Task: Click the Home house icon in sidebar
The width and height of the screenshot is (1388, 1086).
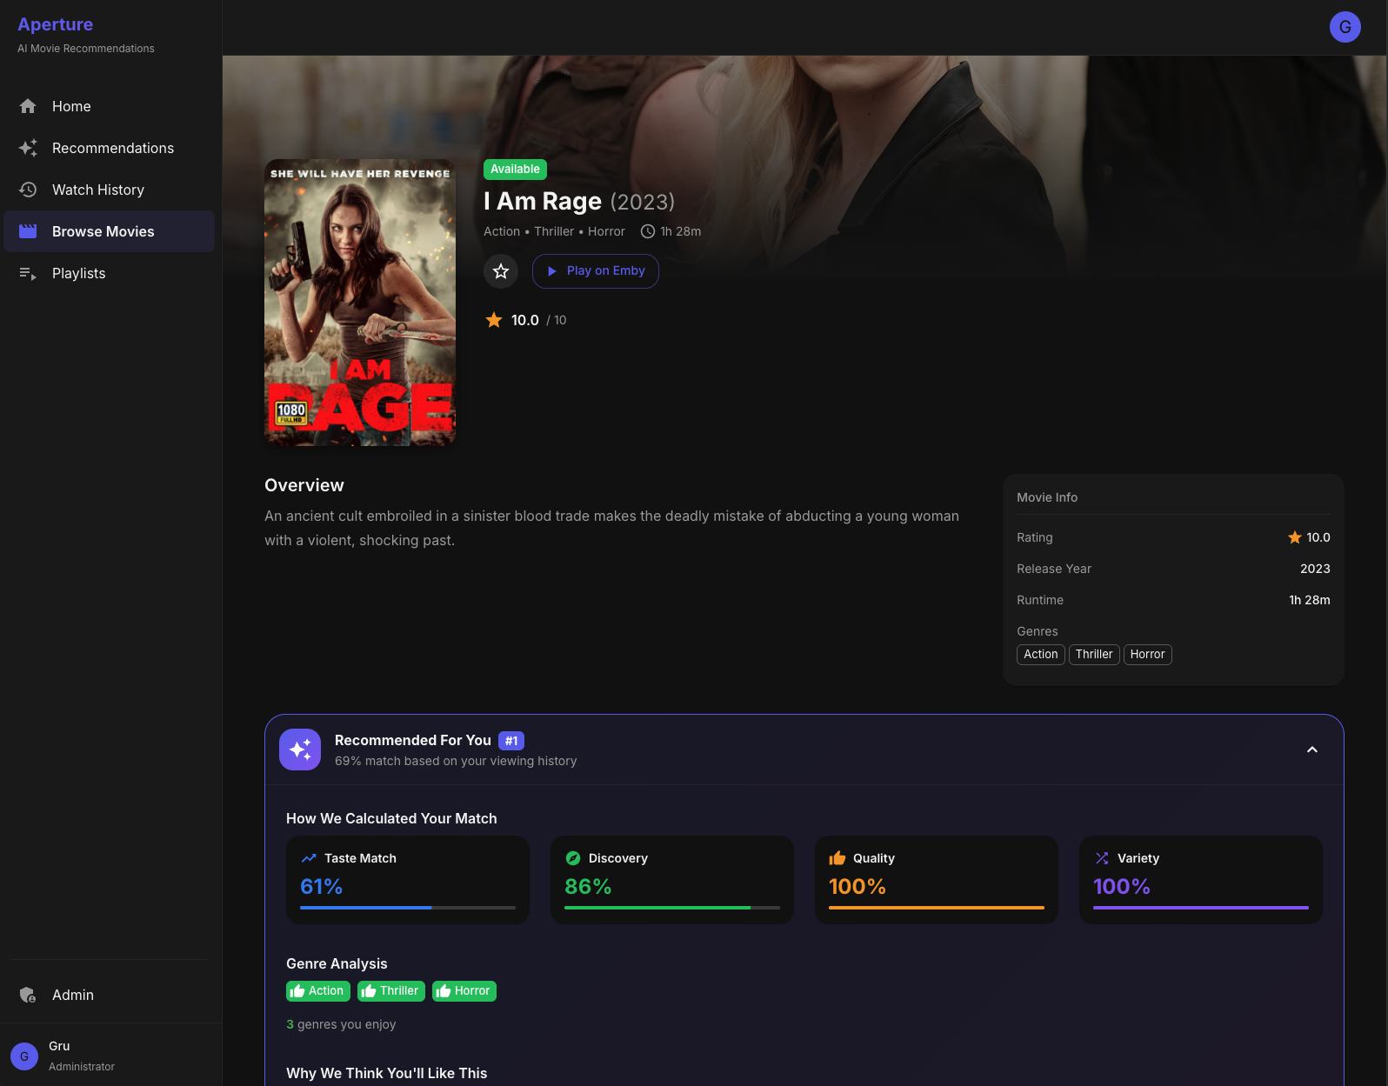Action: point(28,106)
